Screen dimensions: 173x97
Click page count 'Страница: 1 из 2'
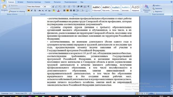(7, 93)
